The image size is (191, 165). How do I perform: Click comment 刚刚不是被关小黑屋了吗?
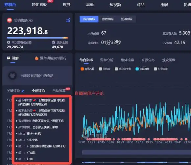tap(48, 121)
